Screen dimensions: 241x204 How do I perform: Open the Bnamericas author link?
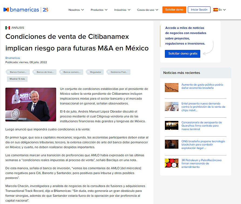(13, 58)
